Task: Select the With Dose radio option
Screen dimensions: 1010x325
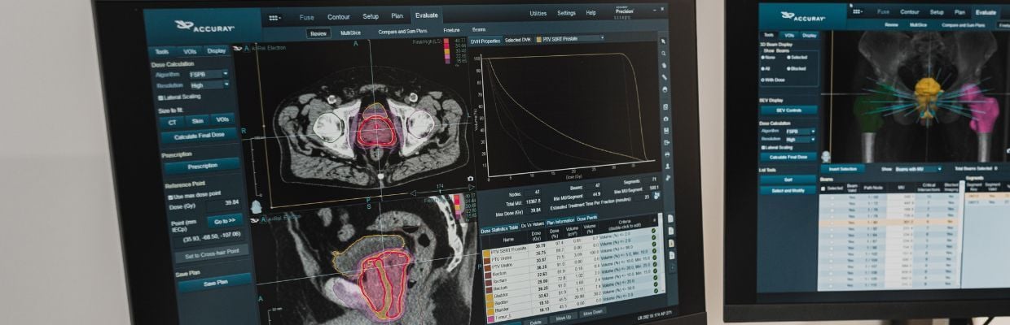Action: click(762, 80)
